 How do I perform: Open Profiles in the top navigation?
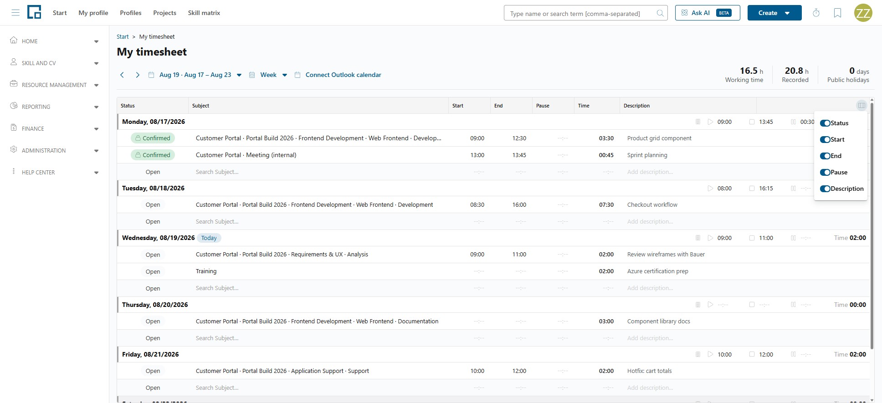pyautogui.click(x=131, y=13)
